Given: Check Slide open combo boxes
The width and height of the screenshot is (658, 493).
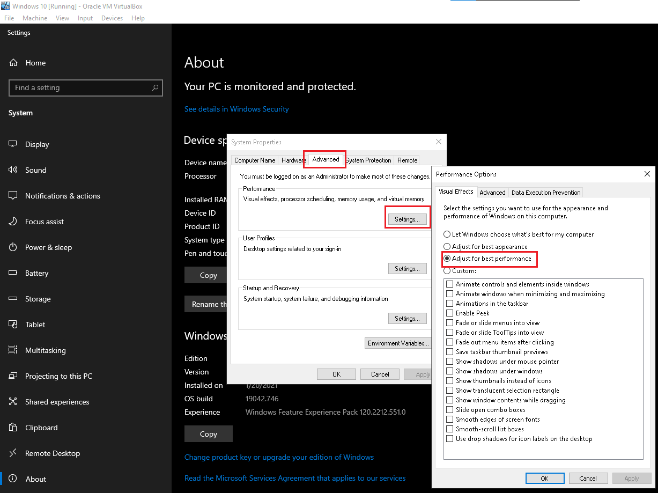Looking at the screenshot, I should point(450,410).
